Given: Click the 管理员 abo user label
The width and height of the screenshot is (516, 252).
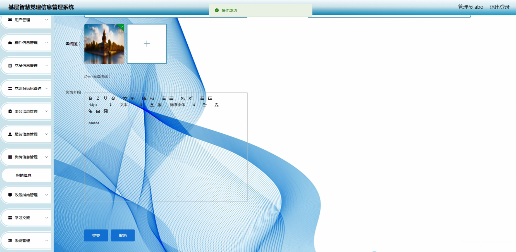Looking at the screenshot, I should point(471,7).
